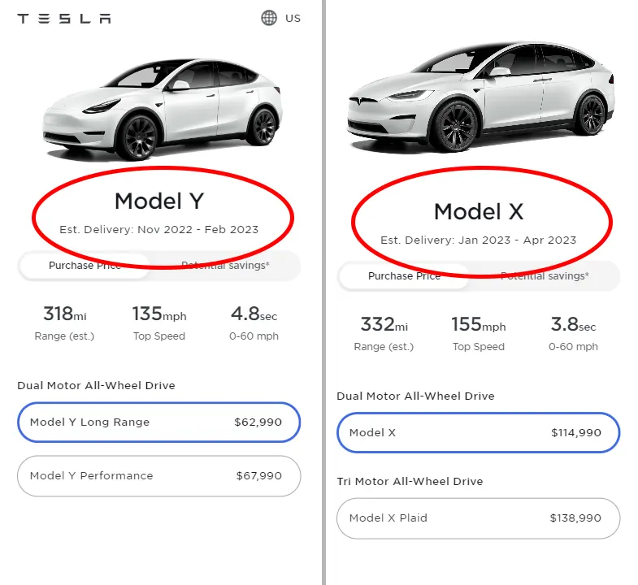This screenshot has width=638, height=585.
Task: Click the 155mph top speed stat
Action: pos(478,332)
